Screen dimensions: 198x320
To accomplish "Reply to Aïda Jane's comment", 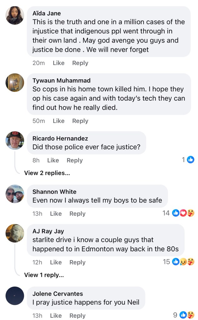I will click(80, 63).
